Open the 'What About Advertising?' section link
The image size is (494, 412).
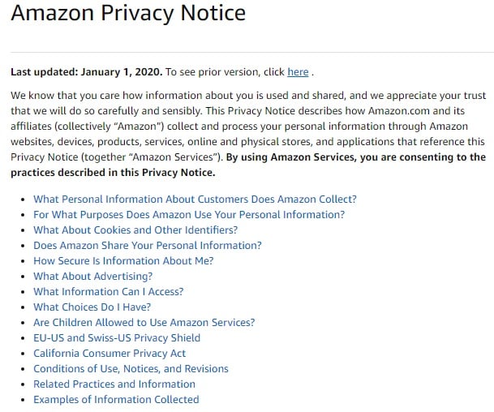93,277
